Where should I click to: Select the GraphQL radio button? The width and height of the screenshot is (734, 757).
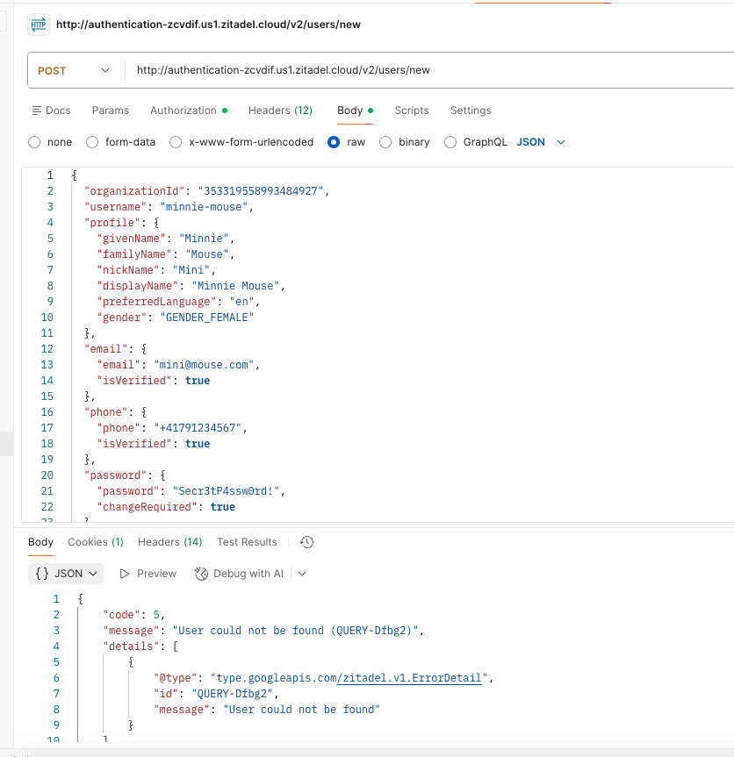(450, 141)
